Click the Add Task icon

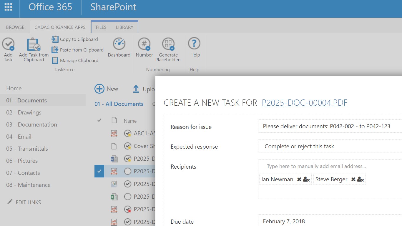[8, 44]
